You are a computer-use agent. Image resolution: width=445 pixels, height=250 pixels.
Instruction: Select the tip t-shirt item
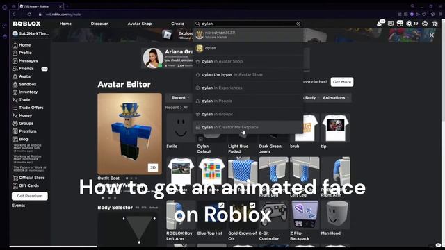pyautogui.click(x=335, y=128)
